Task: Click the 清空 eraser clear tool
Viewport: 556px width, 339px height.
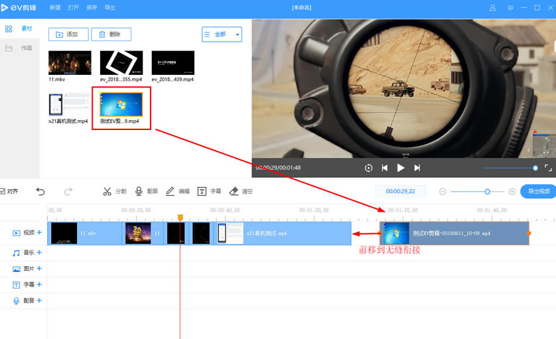Action: 241,191
